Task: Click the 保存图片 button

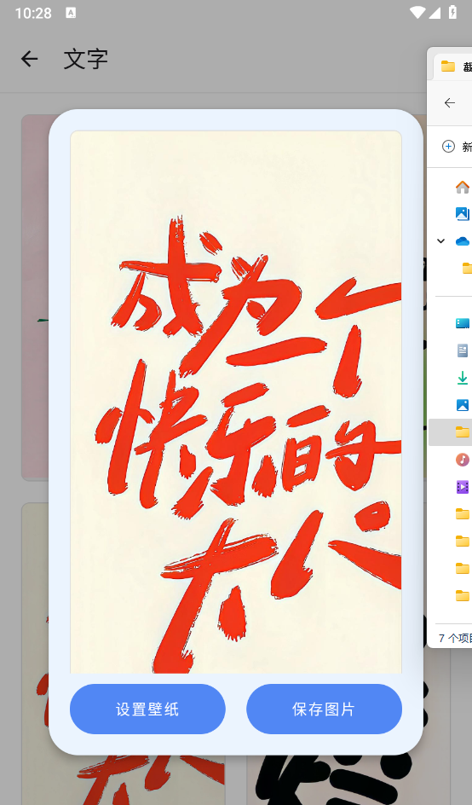Action: pyautogui.click(x=324, y=709)
